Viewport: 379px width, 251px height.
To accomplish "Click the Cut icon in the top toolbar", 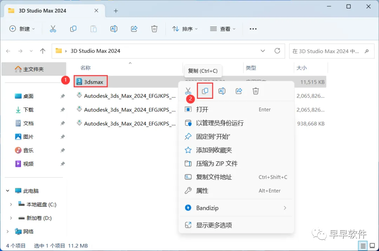I will coord(53,29).
